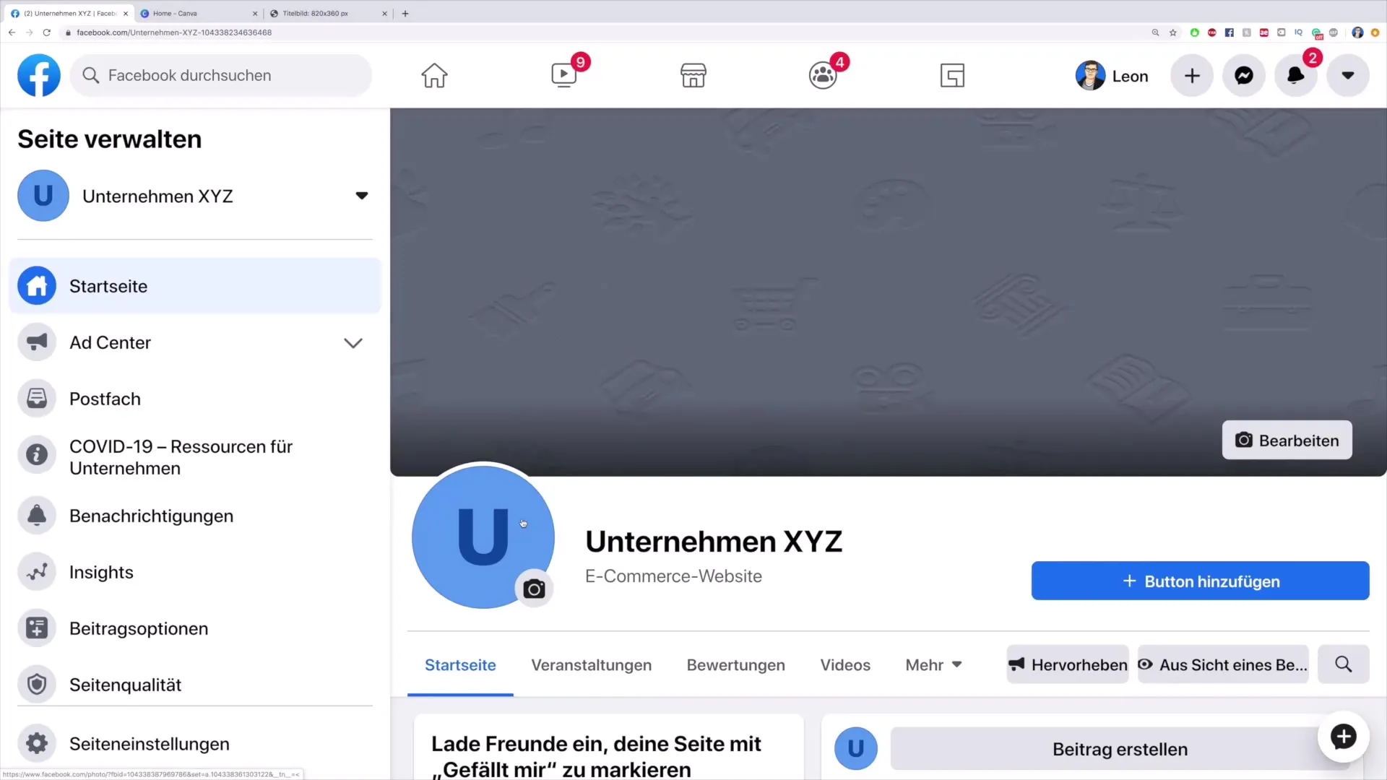Open the Reels/Videos icon tab

pos(564,75)
